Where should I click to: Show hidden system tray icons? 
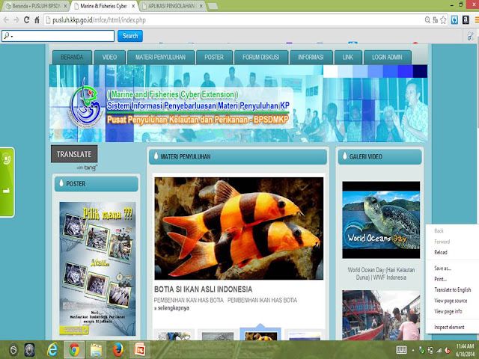click(413, 350)
